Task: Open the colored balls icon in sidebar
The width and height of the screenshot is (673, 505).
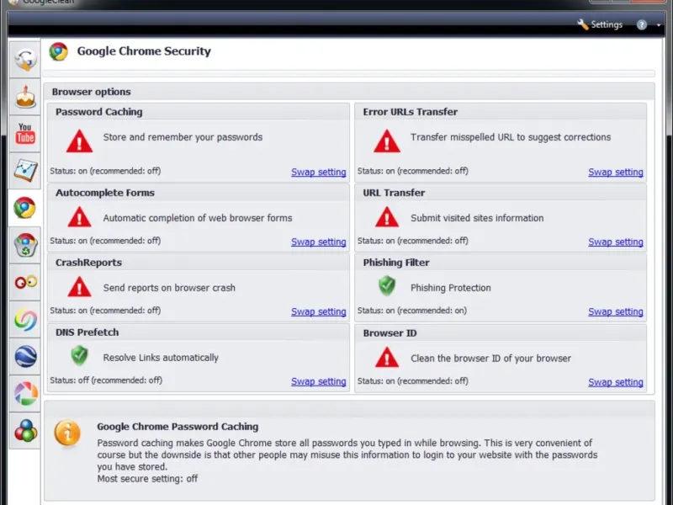Action: point(25,430)
